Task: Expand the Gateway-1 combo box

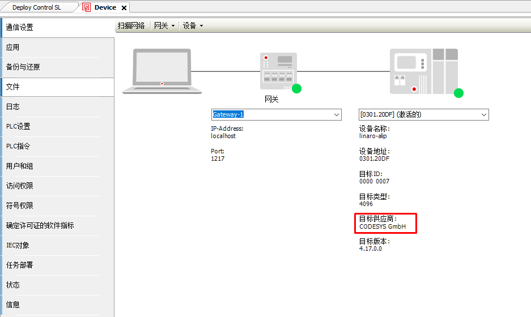Action: 336,115
